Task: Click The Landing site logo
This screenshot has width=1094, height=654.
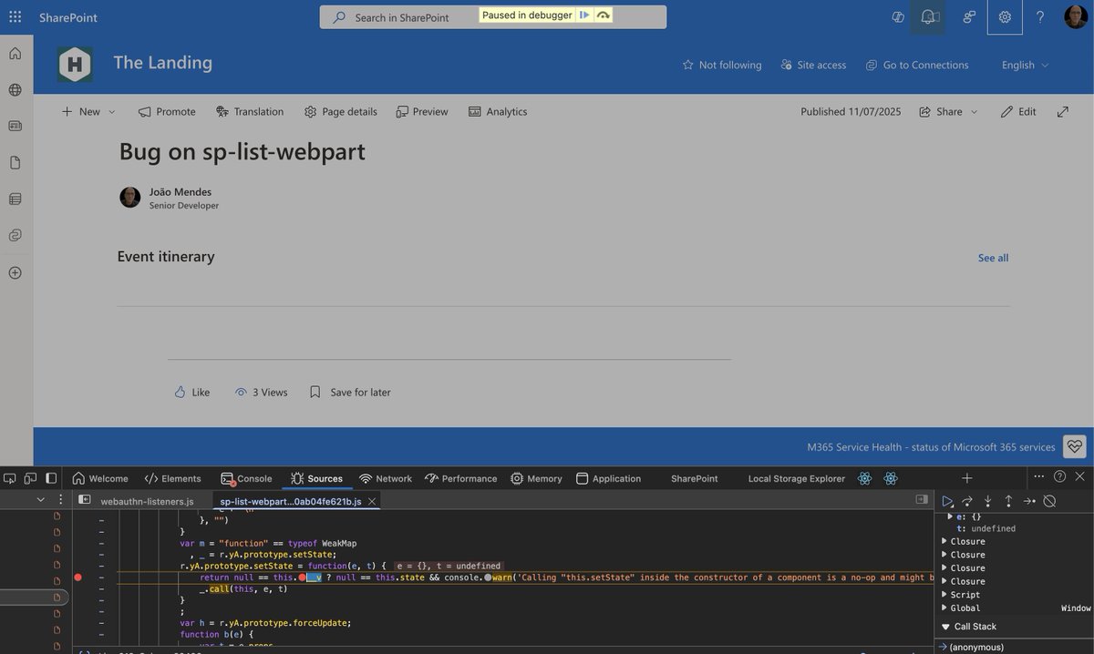Action: point(75,65)
